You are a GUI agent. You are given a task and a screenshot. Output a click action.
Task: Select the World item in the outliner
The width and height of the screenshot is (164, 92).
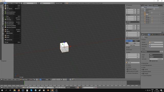coord(147,11)
